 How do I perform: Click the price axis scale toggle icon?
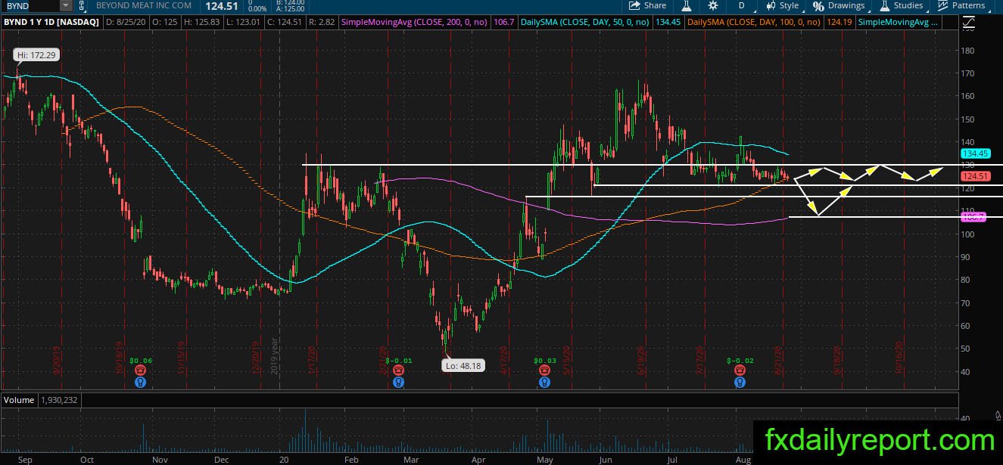(x=970, y=23)
